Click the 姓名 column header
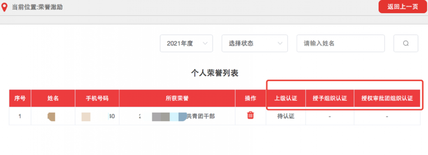Viewport: 428px width, 155px height. point(53,98)
